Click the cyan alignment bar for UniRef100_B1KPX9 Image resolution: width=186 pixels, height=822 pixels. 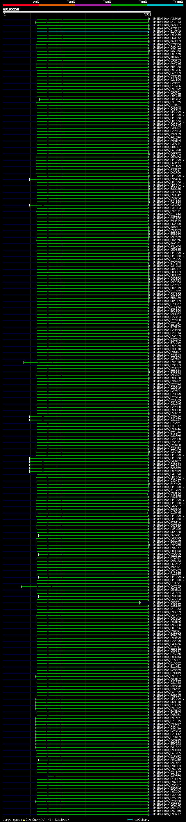(92, 32)
